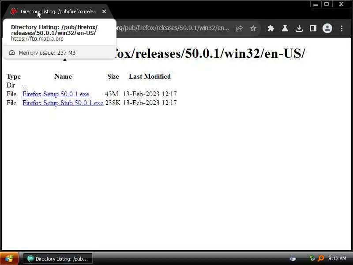Open the Downloads toolbar icon

point(299,28)
